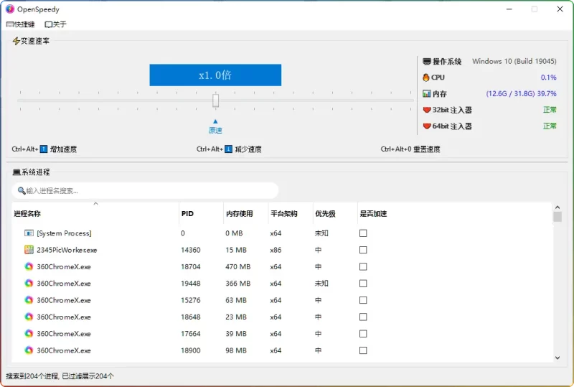Click memory value 366 MB
574x387 pixels.
238,284
